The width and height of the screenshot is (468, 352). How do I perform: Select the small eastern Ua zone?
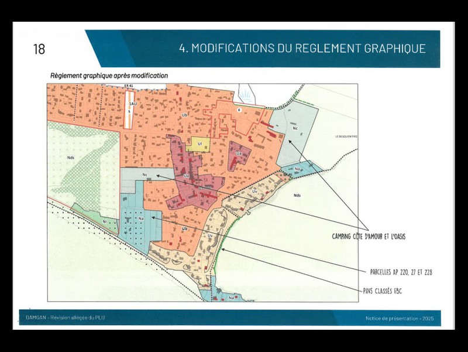239,153
